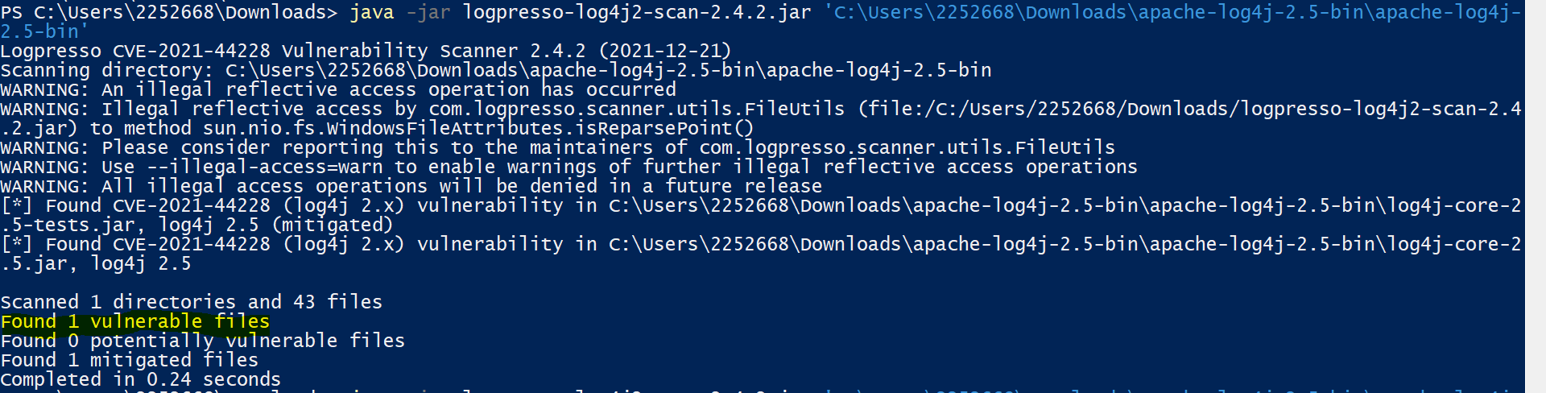Click the "Found 0 potentially vulnerable files" line

[x=202, y=341]
